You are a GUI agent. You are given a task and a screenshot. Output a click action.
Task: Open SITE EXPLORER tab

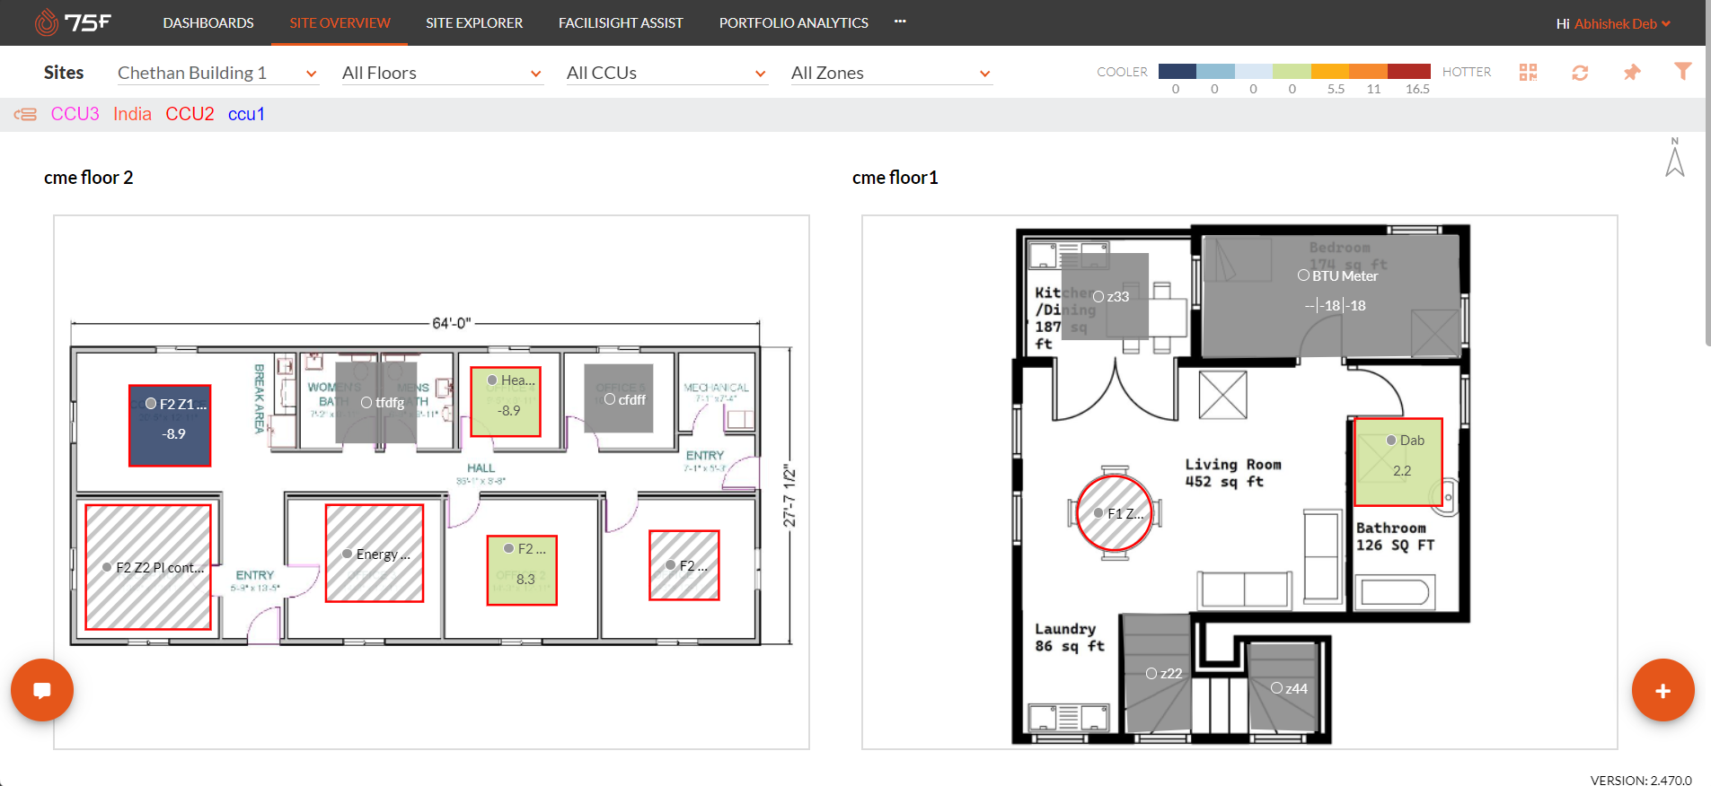[474, 22]
